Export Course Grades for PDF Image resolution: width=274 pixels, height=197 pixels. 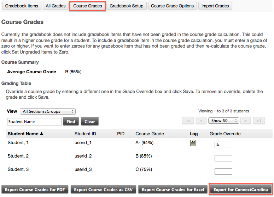pyautogui.click(x=35, y=190)
